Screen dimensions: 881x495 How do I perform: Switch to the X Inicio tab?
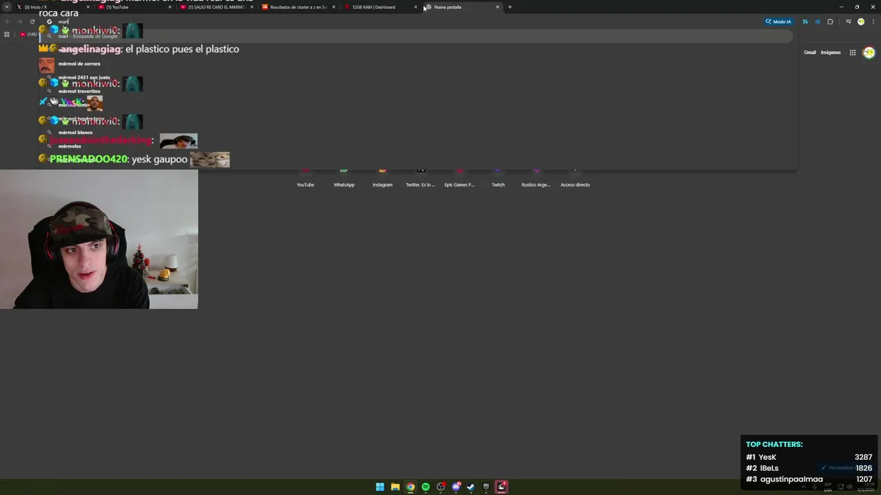[52, 7]
